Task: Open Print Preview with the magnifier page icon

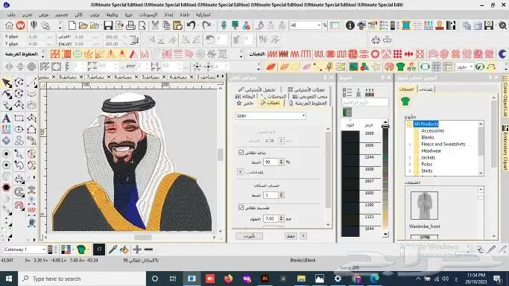Action: [x=142, y=25]
